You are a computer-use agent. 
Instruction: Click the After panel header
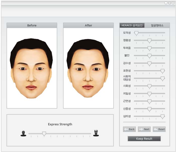click(89, 25)
